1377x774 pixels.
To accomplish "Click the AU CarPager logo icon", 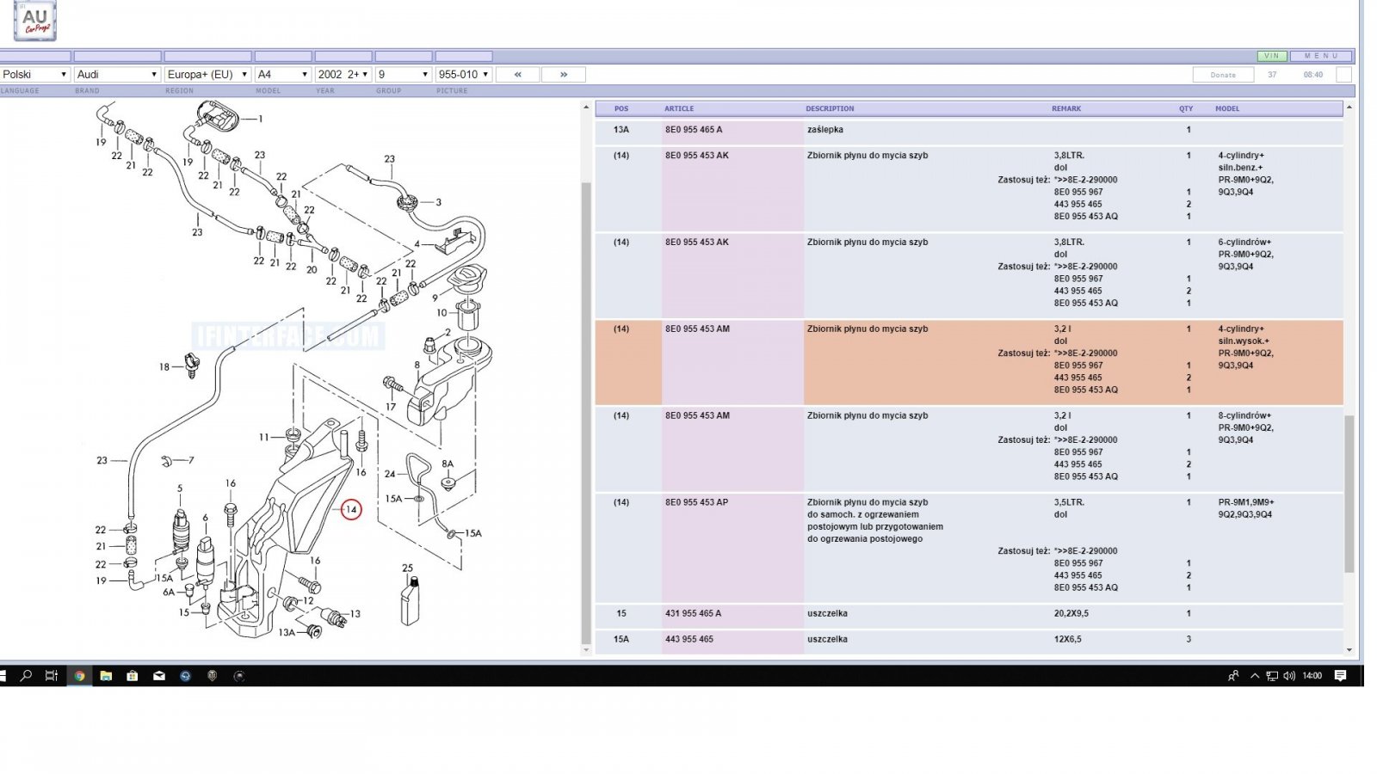I will tap(35, 21).
